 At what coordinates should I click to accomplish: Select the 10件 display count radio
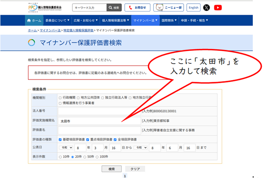pyautogui.click(x=60, y=157)
